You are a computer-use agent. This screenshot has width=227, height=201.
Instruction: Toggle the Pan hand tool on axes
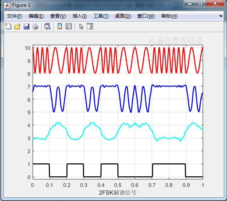176,40
